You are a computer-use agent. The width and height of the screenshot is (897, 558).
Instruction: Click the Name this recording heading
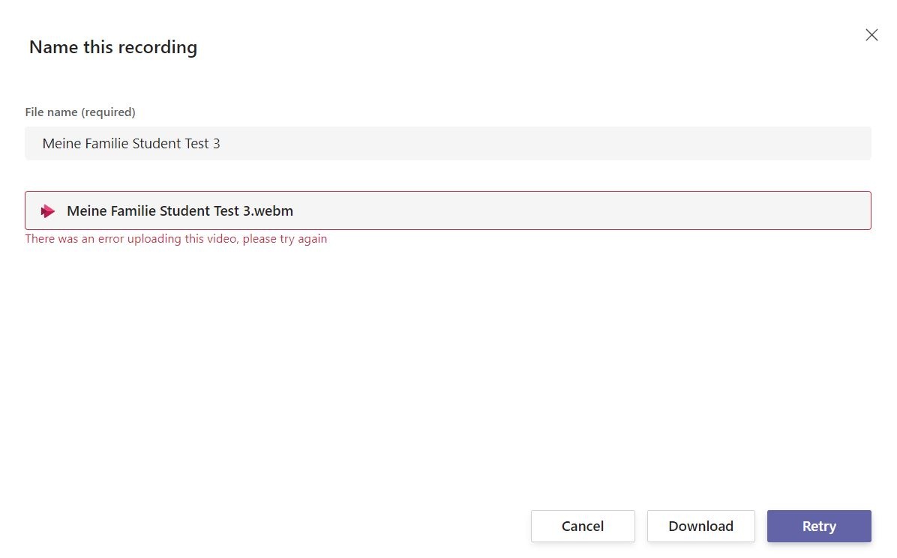pos(113,47)
